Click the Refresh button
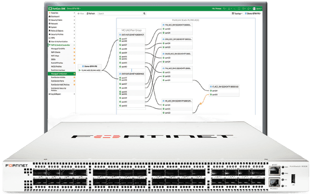The width and height of the screenshot is (315, 196). coord(91,13)
